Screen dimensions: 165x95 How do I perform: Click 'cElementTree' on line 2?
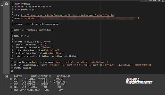tap(39, 7)
